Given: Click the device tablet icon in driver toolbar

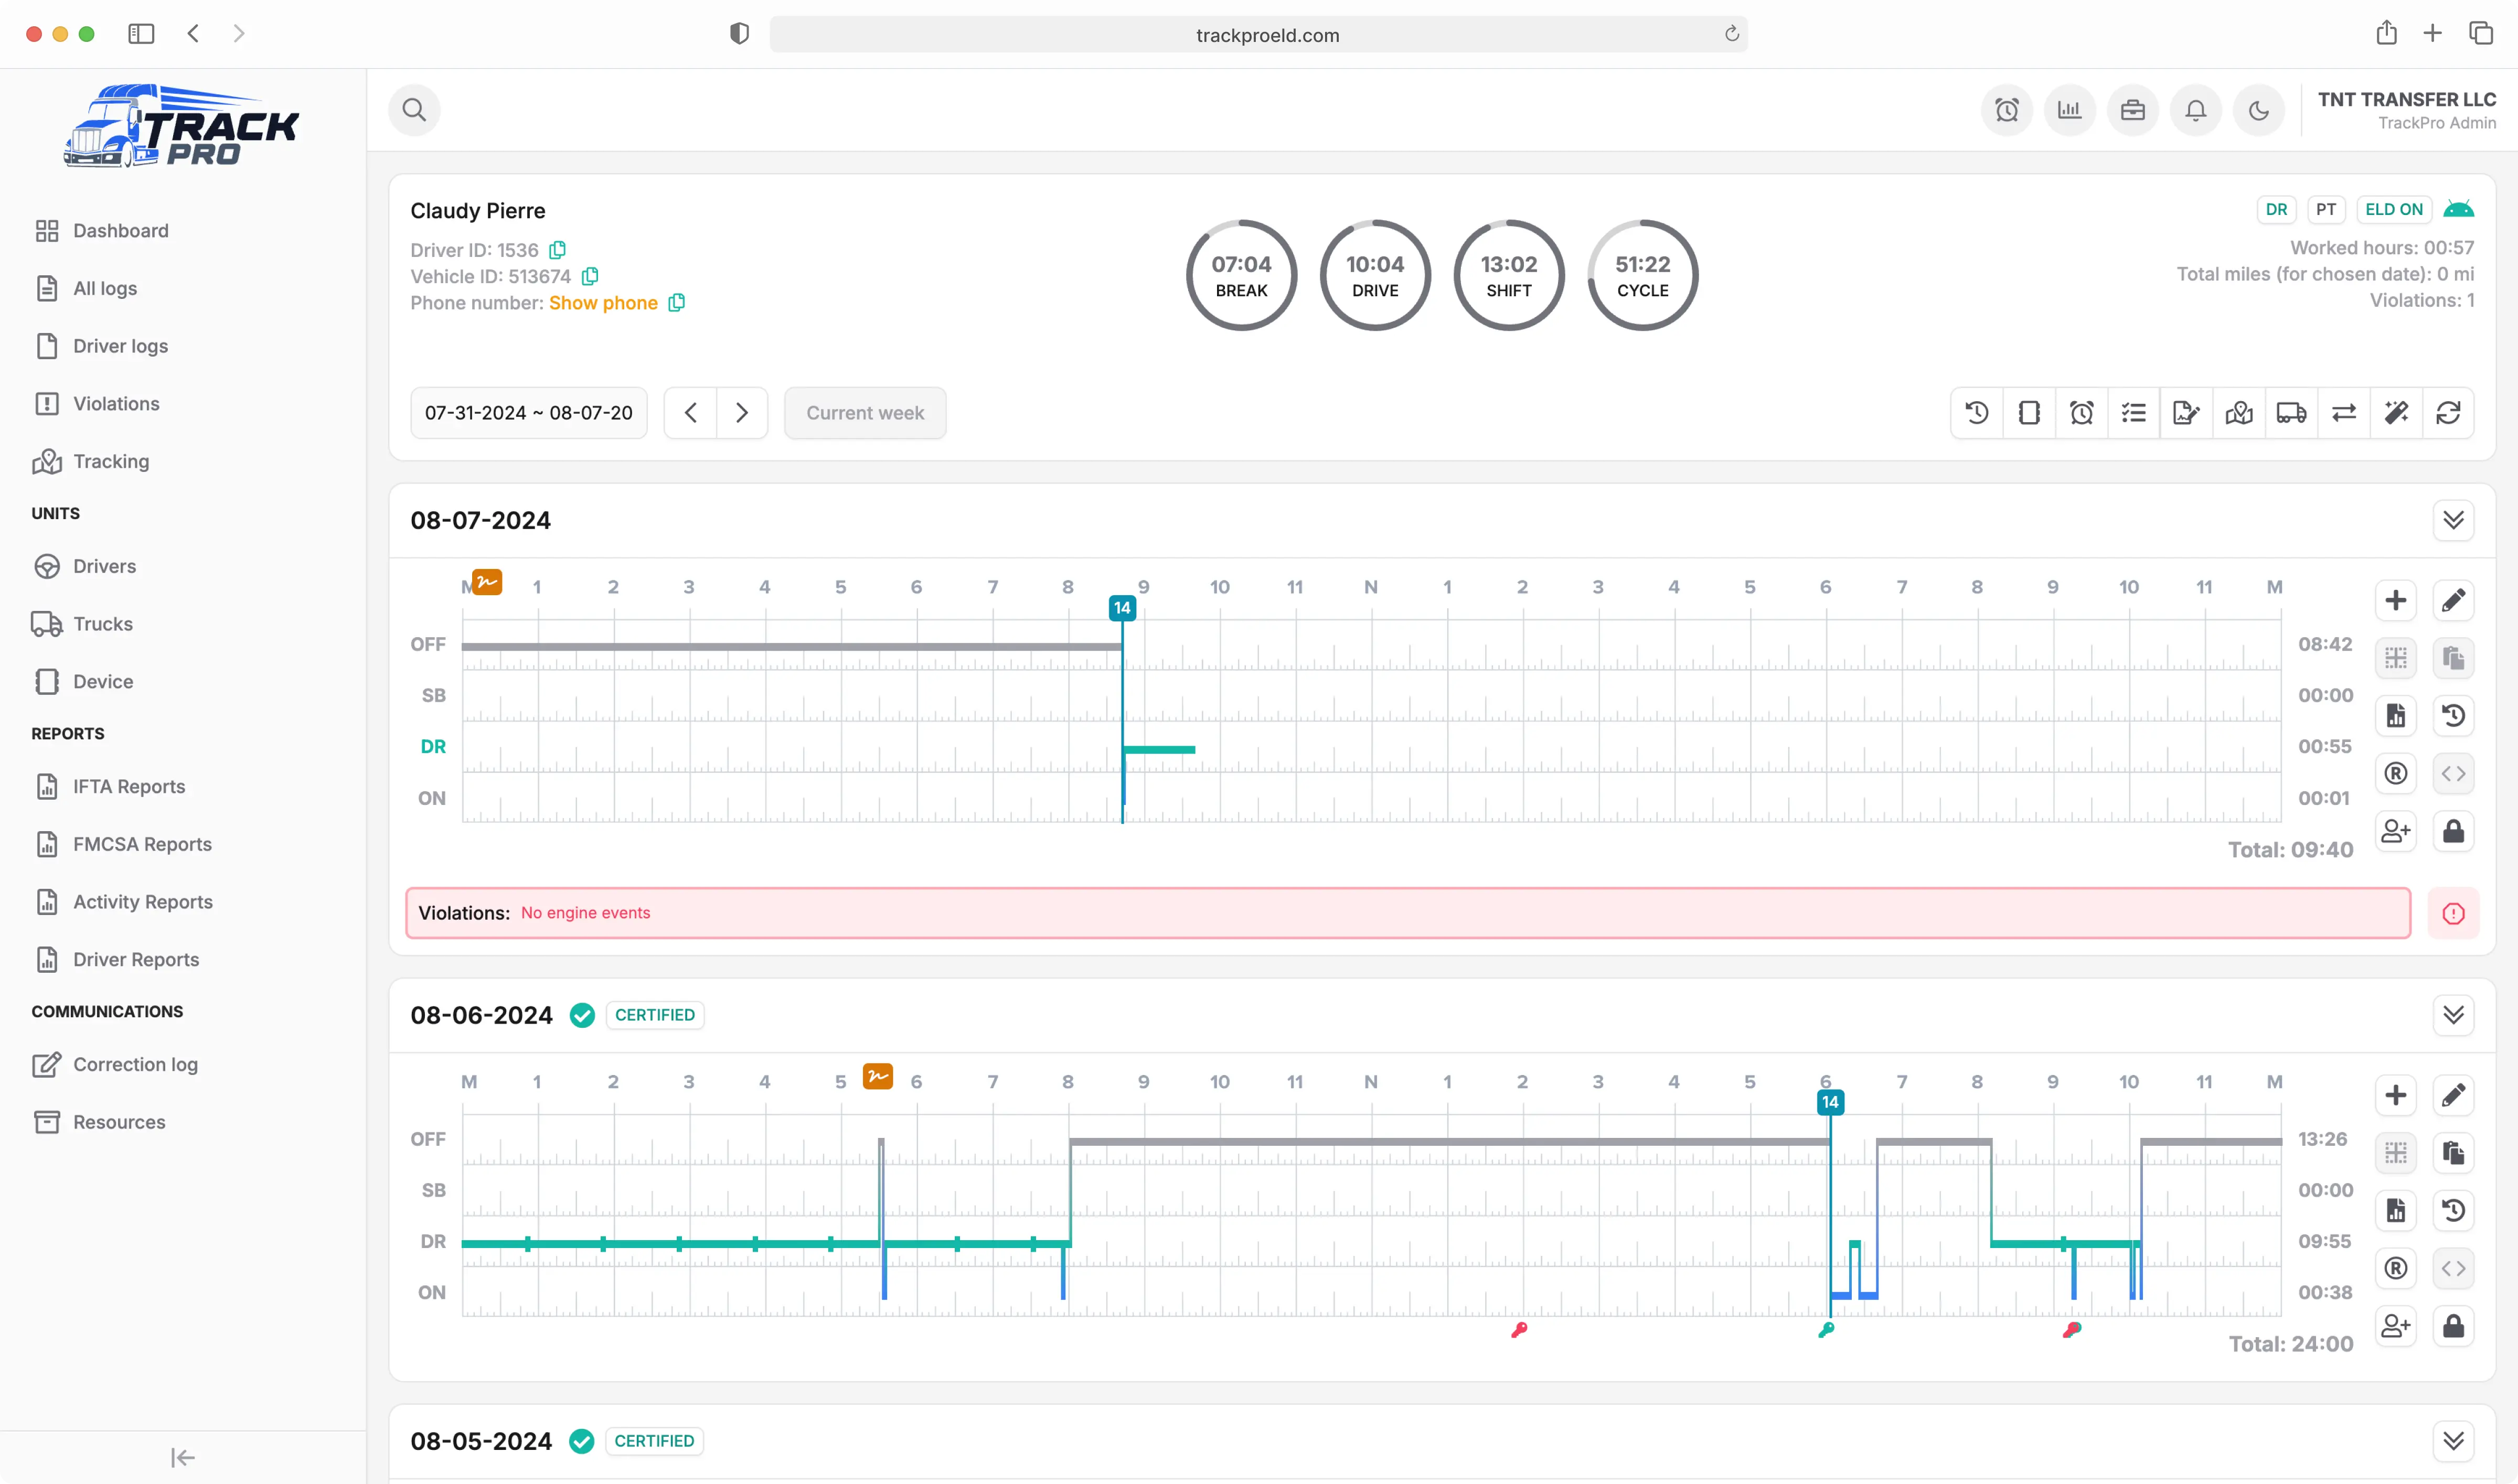Looking at the screenshot, I should 2029,413.
